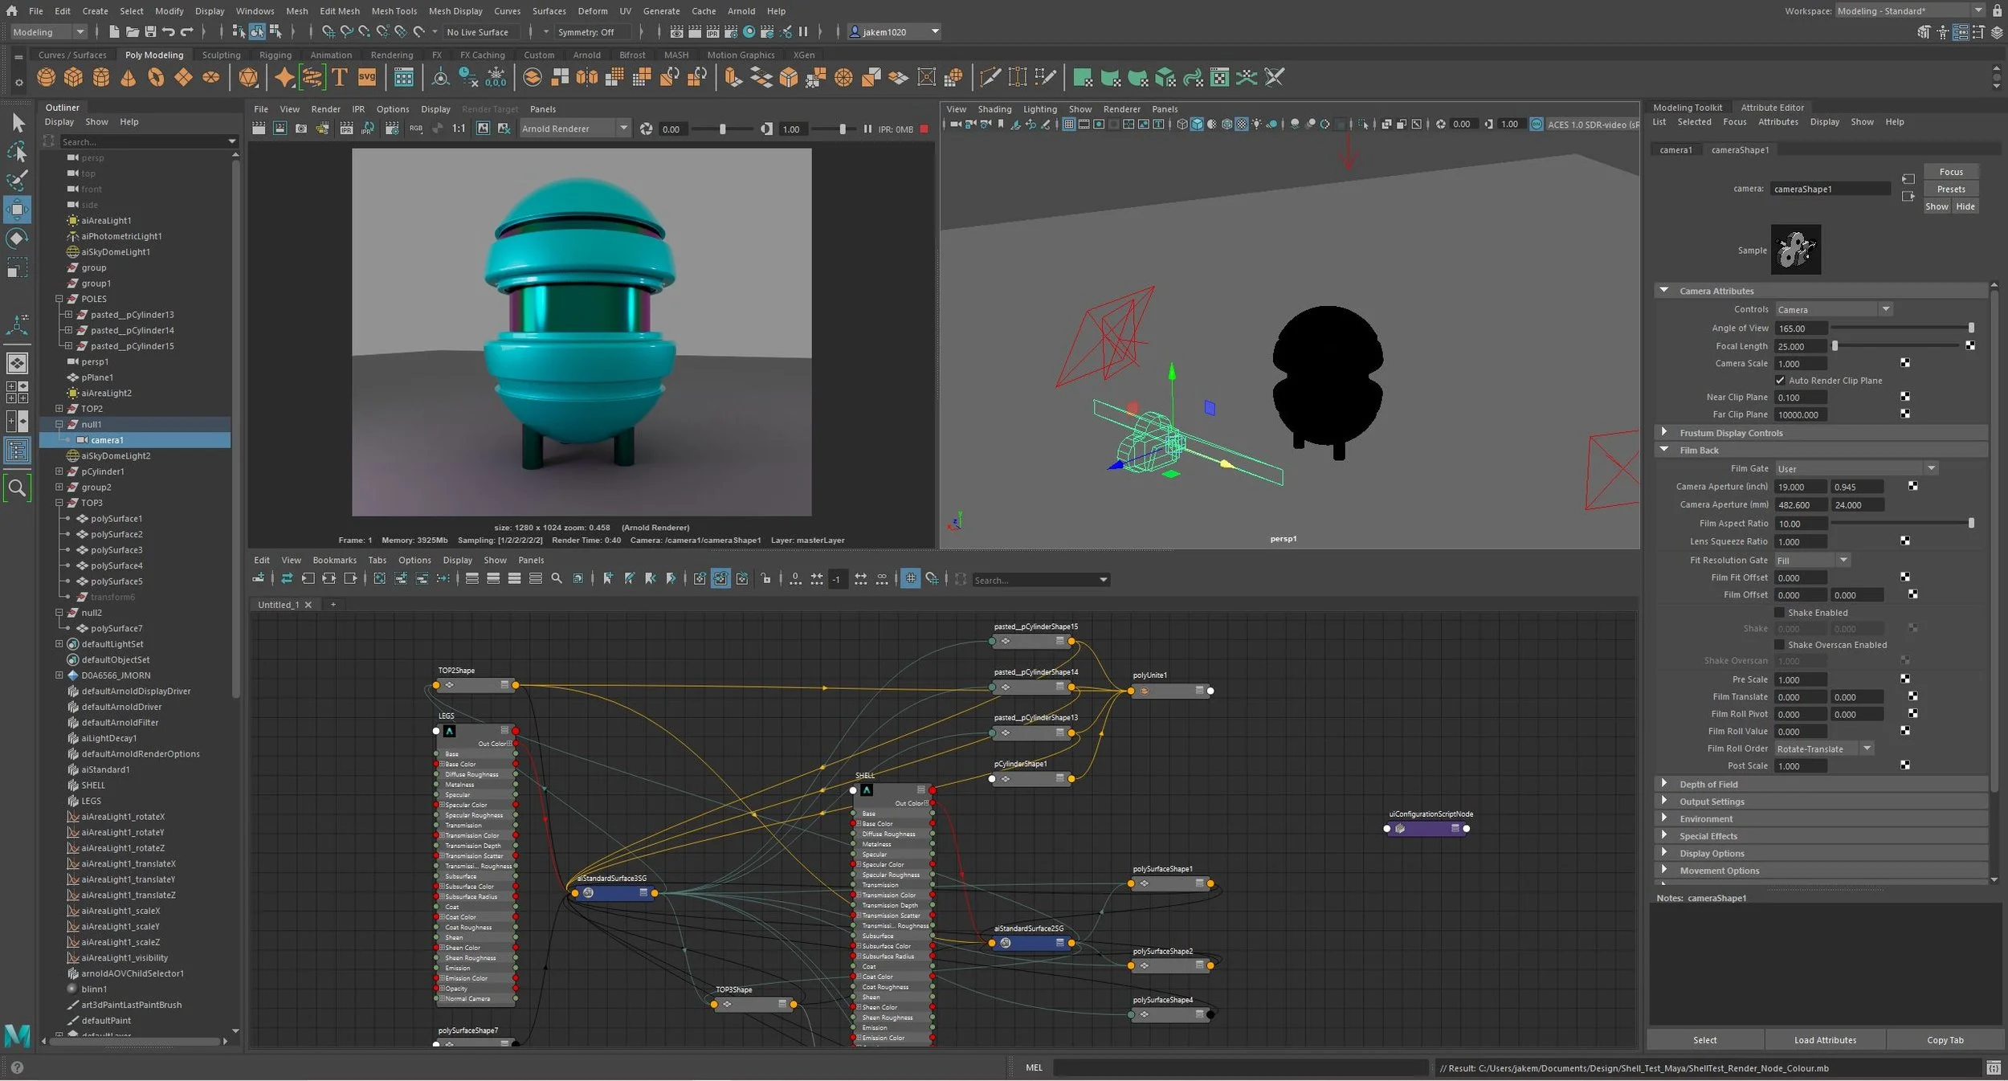
Task: Open the Arnold menu
Action: coord(741,11)
